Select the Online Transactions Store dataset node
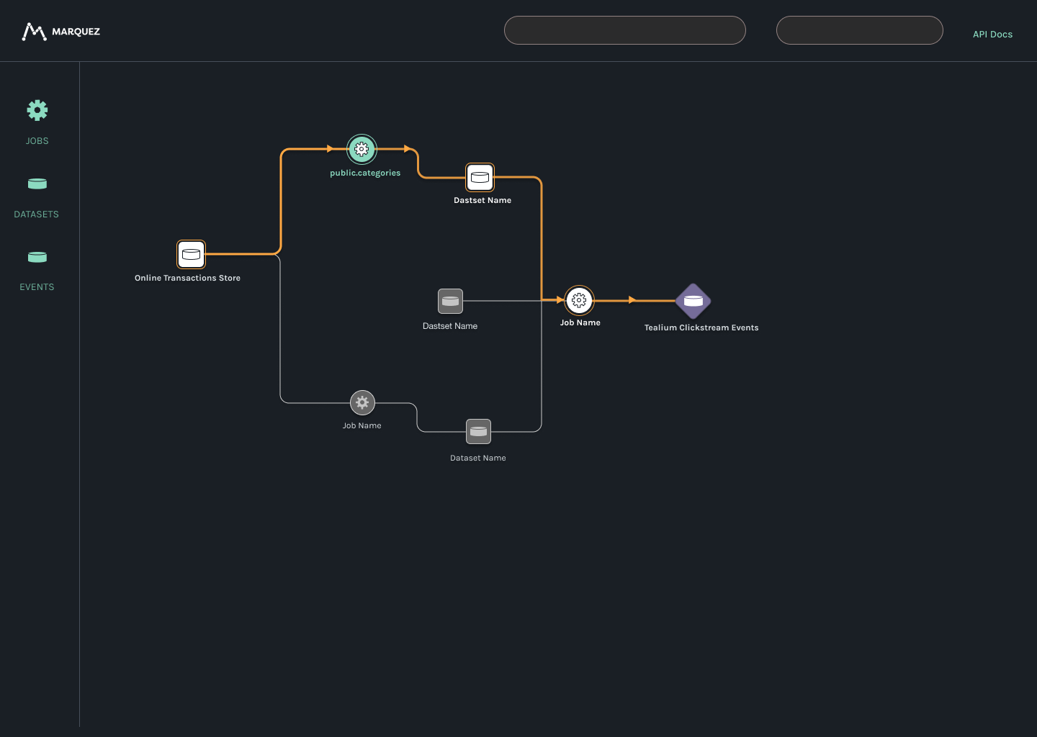 coord(191,253)
